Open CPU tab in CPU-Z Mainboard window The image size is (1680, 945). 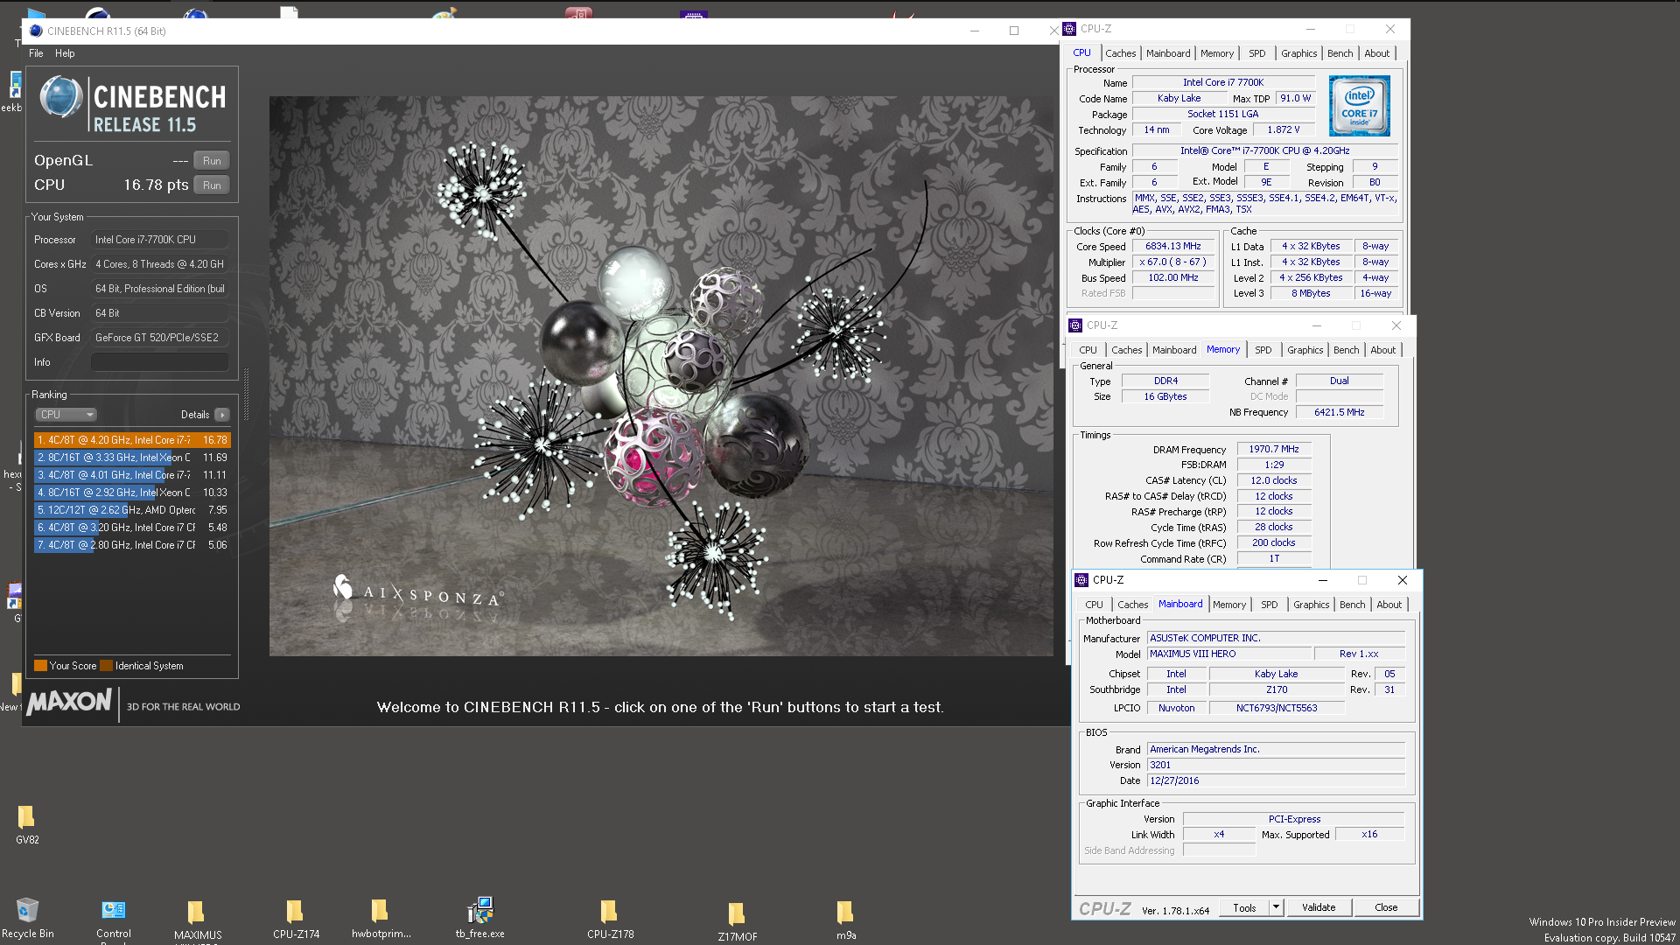click(x=1094, y=605)
